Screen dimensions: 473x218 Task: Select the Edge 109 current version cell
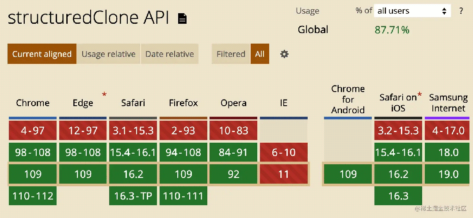pos(83,174)
